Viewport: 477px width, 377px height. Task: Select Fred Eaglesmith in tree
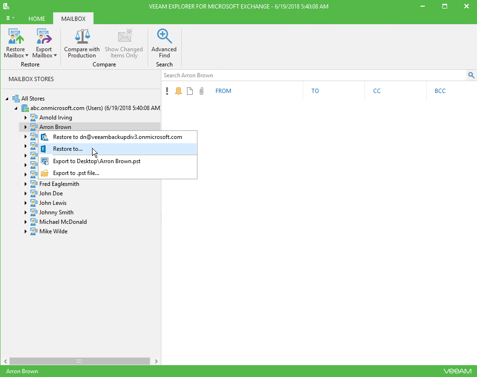tap(59, 184)
